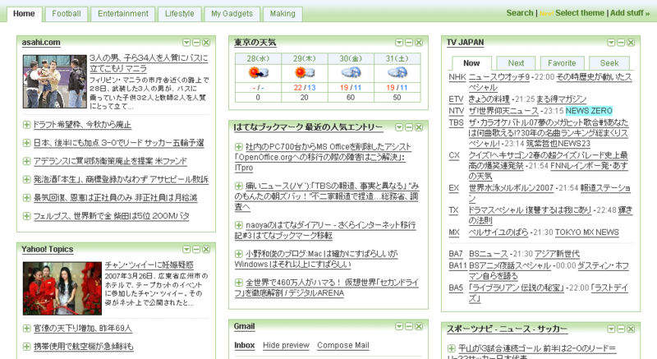Expand the 社内のPC700台 bookmark entry

[x=239, y=146]
